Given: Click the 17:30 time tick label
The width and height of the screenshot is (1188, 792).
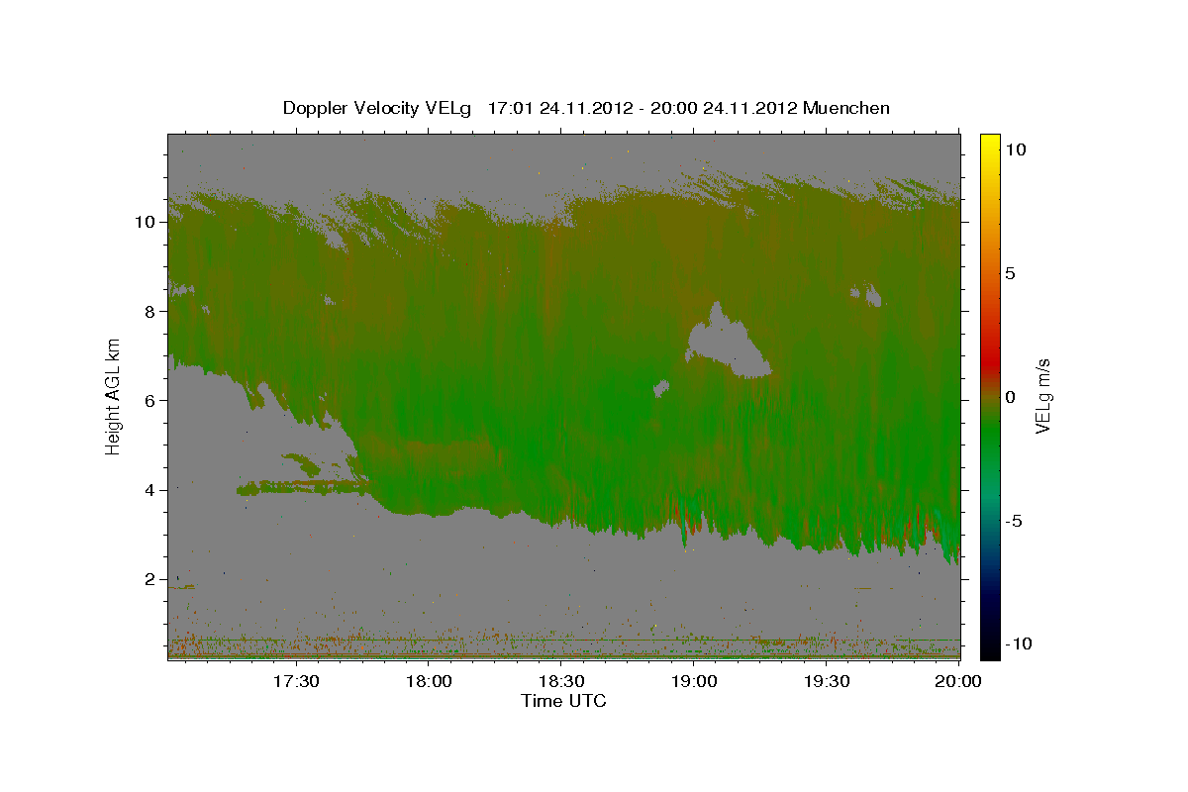Looking at the screenshot, I should tap(295, 681).
